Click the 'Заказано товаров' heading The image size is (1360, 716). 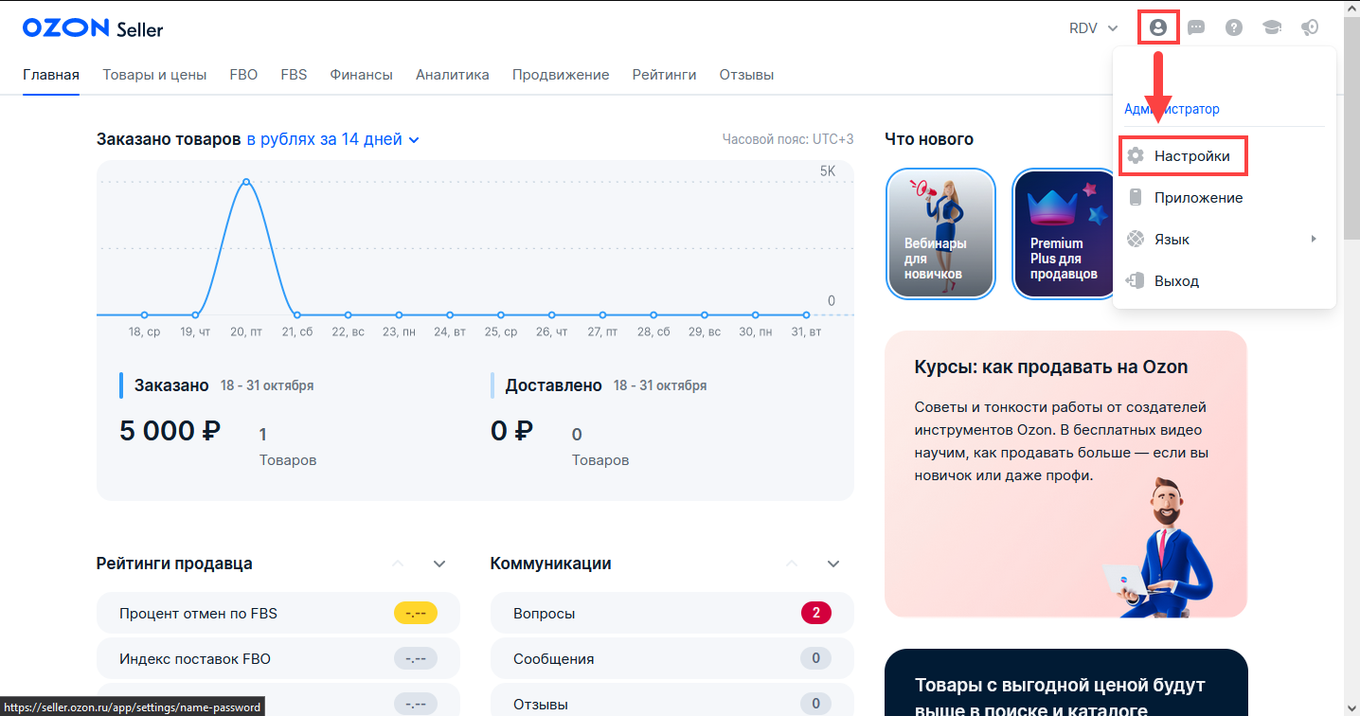(169, 139)
